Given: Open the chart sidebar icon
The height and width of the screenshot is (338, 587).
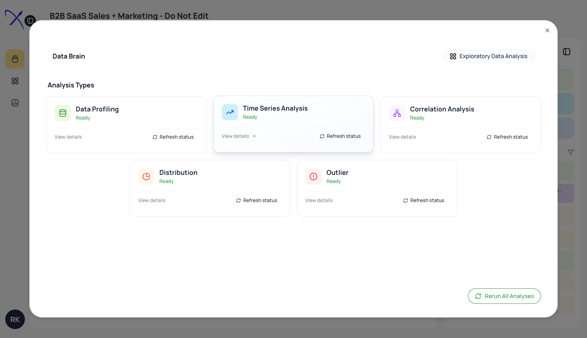Looking at the screenshot, I should [x=15, y=103].
